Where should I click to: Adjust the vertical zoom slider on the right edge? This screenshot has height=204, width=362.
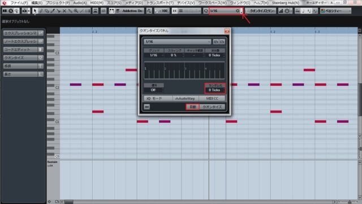click(x=360, y=148)
